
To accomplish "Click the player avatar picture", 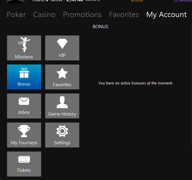I will tap(16, 1).
